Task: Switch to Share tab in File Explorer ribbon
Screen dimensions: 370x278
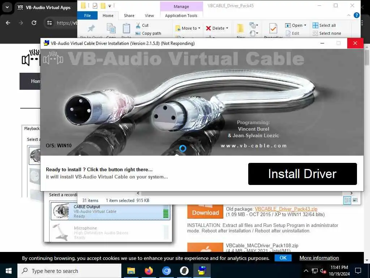Action: (129, 16)
